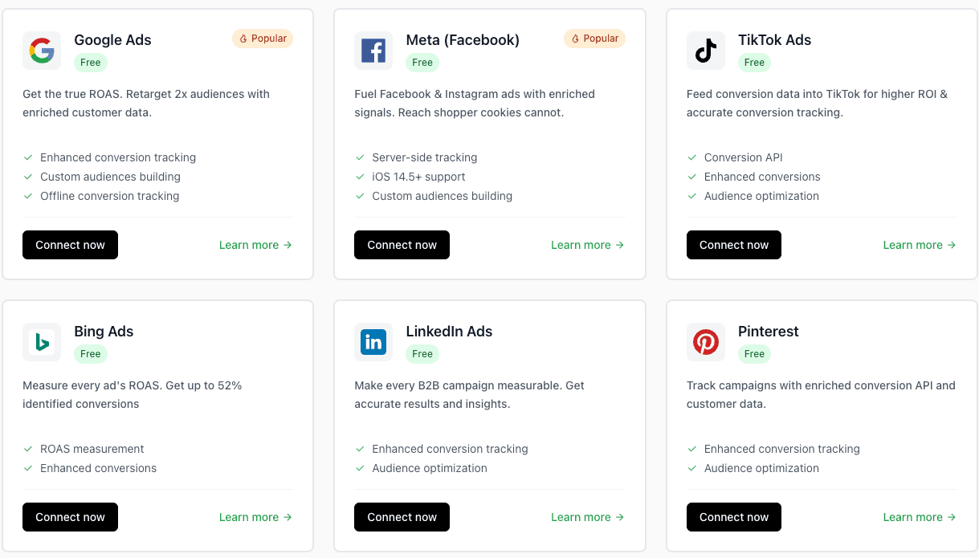Click the LinkedIn Ads logo icon
Image resolution: width=979 pixels, height=558 pixels.
(373, 341)
